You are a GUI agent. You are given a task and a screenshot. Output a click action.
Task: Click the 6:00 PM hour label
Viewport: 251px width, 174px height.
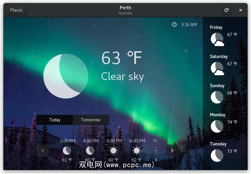click(137, 141)
